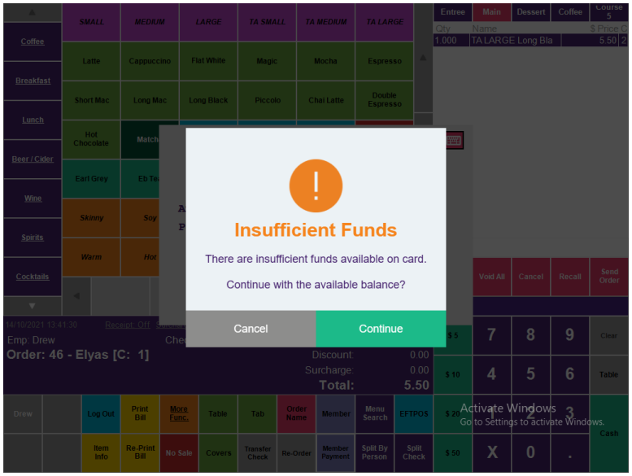Switch to the Dessert course tab
This screenshot has width=632, height=476.
531,12
